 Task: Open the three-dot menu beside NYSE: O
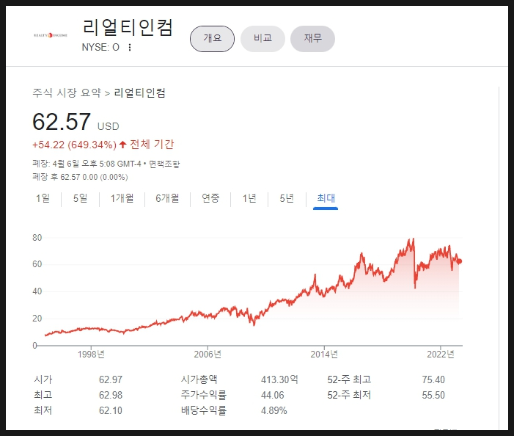(130, 48)
